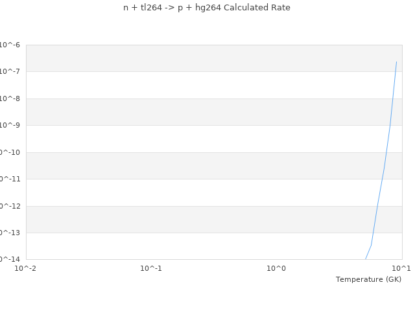Click the 10^-2 x-axis tick label
This screenshot has height=311, width=415.
[26, 268]
